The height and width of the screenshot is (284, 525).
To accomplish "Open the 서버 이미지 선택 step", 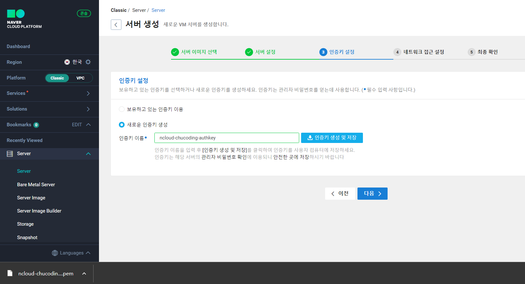I will pyautogui.click(x=194, y=52).
